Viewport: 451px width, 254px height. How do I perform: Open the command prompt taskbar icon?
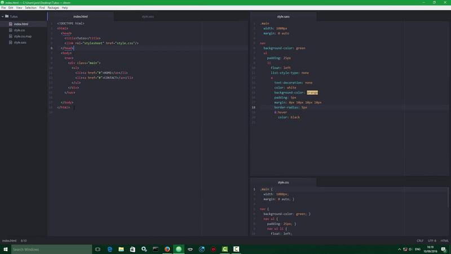[156, 249]
